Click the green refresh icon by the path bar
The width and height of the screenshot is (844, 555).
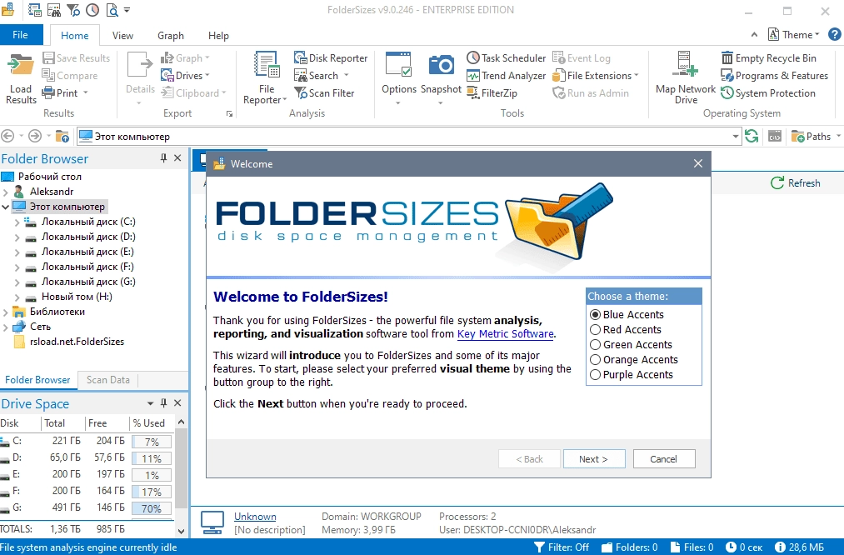coord(752,136)
